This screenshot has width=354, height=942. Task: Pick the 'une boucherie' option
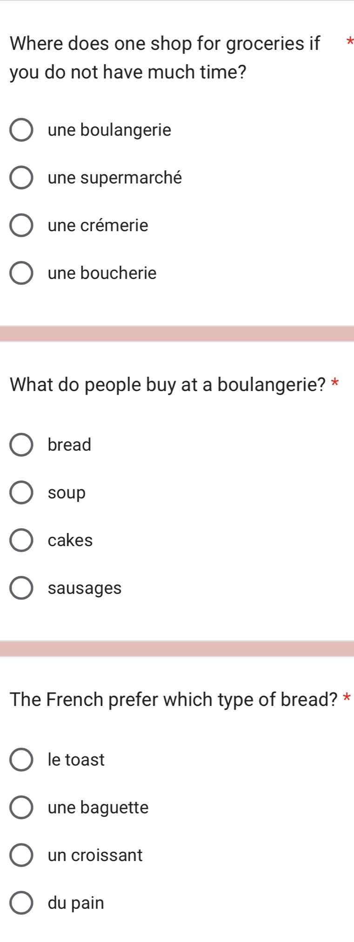(x=21, y=273)
